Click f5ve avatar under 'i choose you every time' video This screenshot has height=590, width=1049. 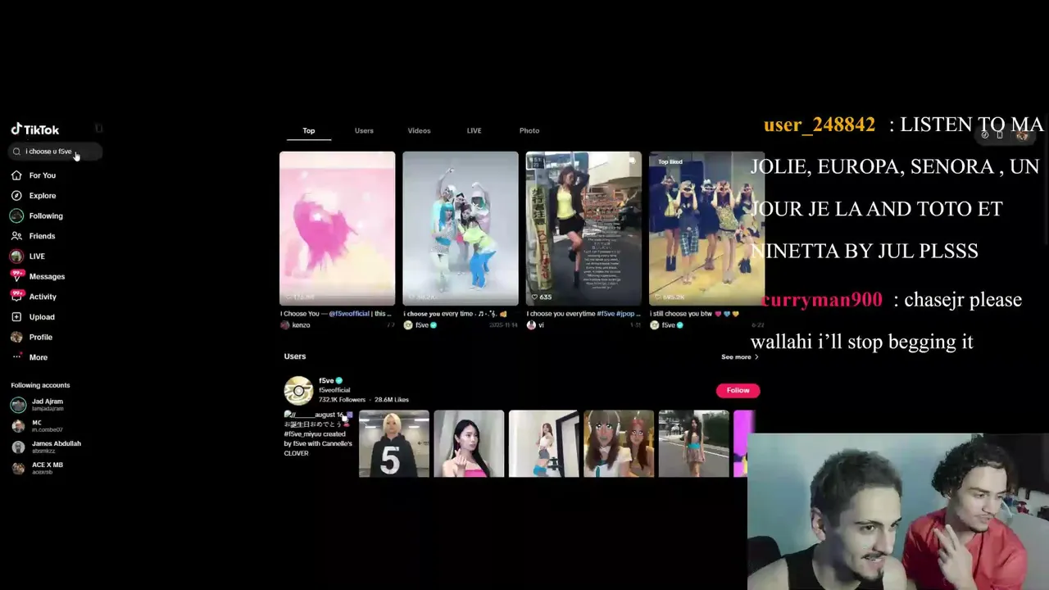(x=408, y=325)
